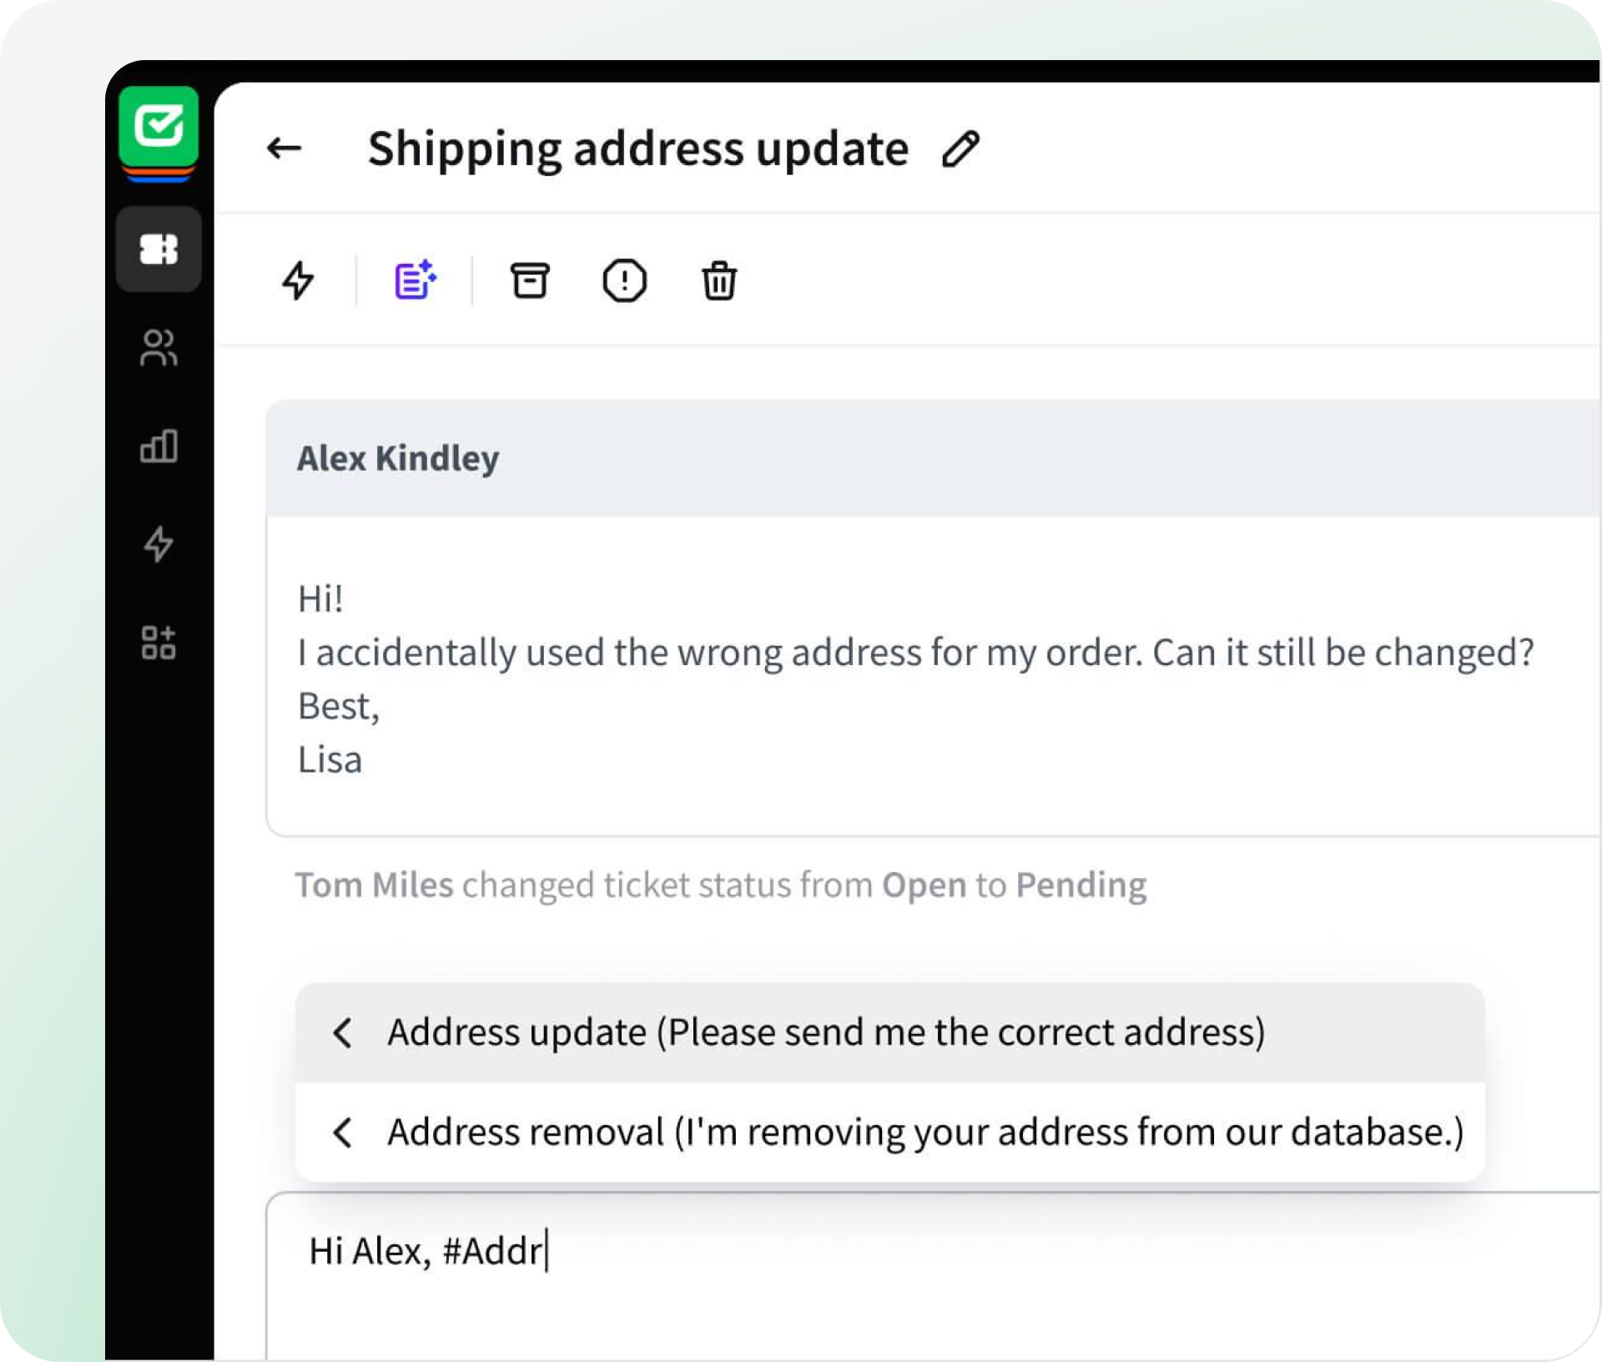Click the Shipping address update title
The height and width of the screenshot is (1362, 1602).
[x=638, y=150]
